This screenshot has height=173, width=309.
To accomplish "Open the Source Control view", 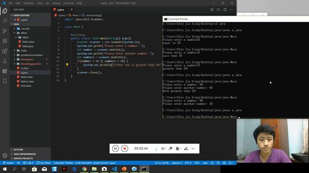I will coord(5,31).
